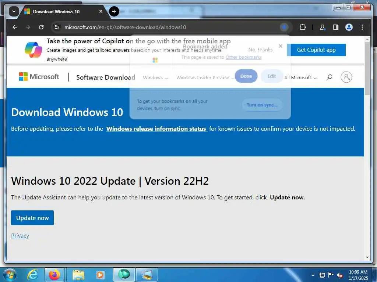
Task: Click the Copilot logo in banner
Action: click(34, 50)
